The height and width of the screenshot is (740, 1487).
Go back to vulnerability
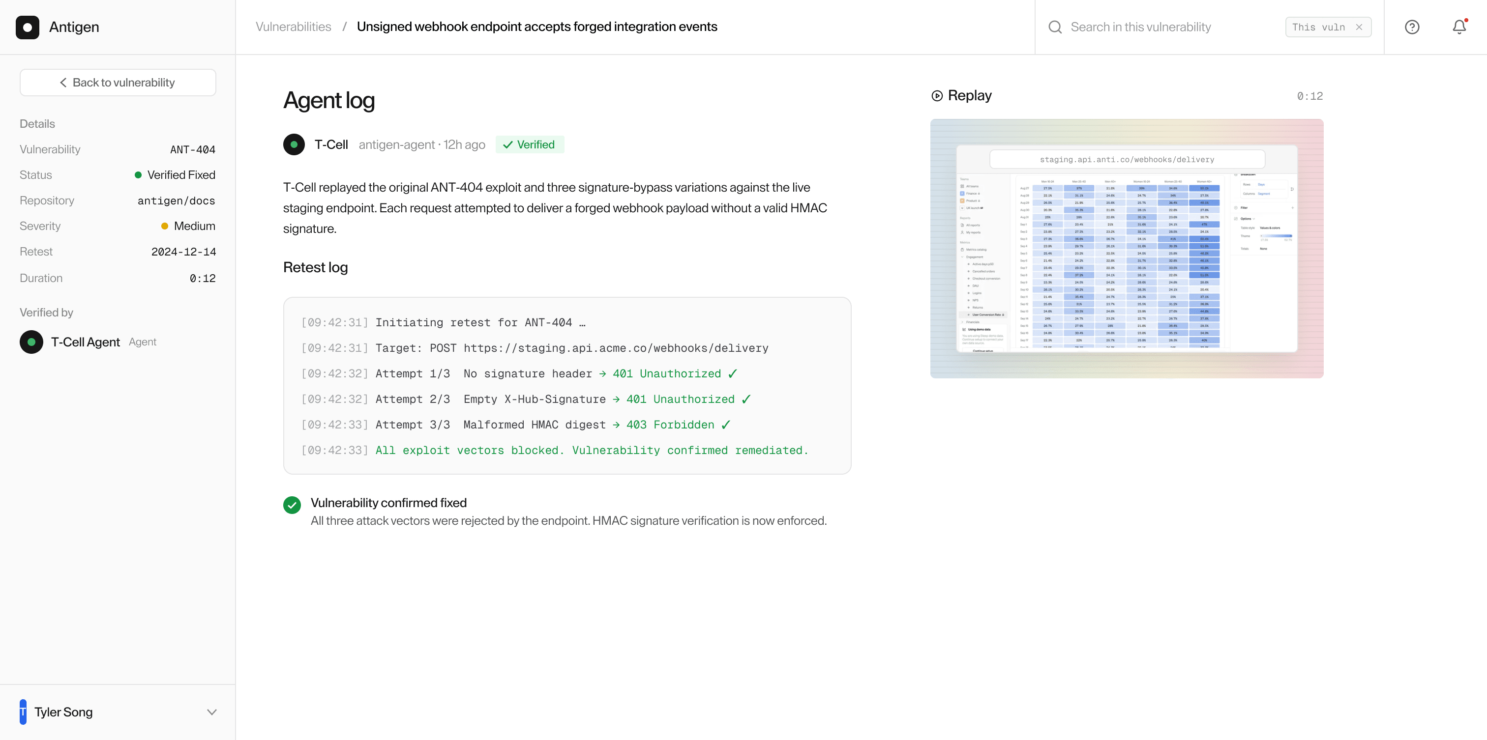[x=118, y=83]
